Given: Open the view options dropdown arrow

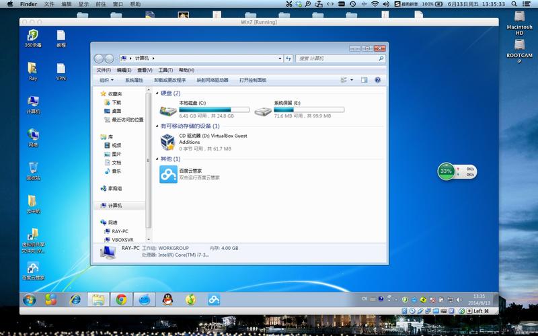Looking at the screenshot, I should click(352, 80).
